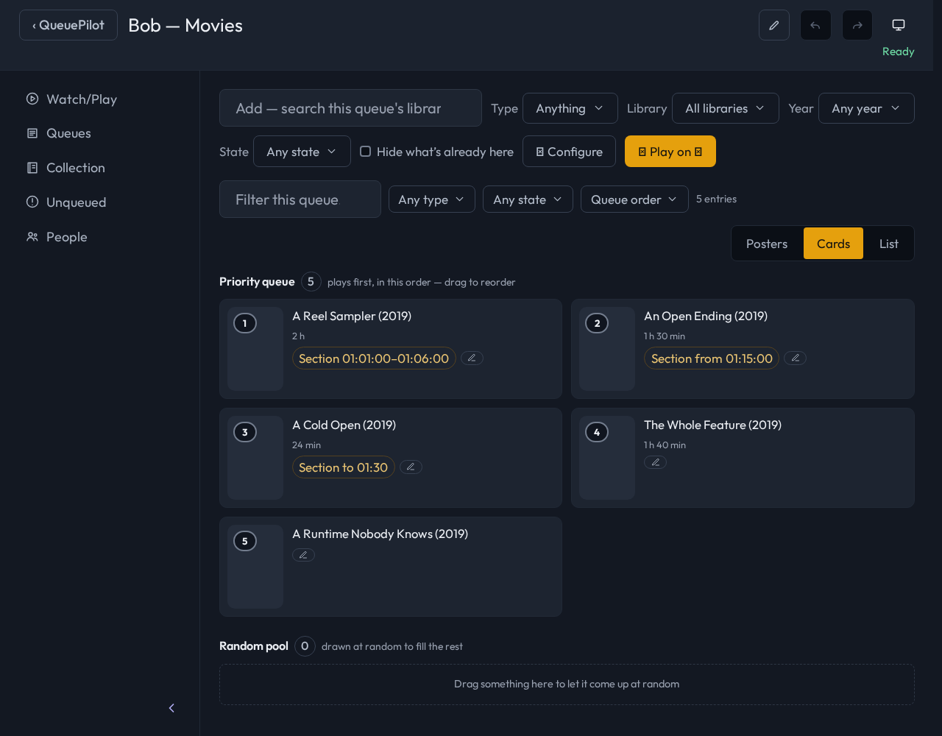Image resolution: width=942 pixels, height=736 pixels.
Task: Focus the Filter this queue field
Action: [300, 199]
